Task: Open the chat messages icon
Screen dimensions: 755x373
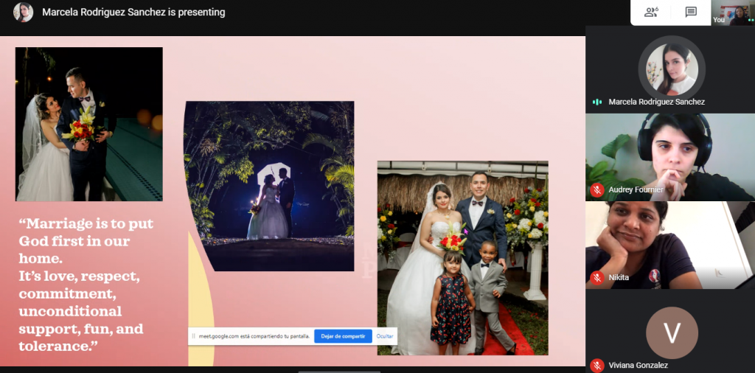Action: coord(691,12)
